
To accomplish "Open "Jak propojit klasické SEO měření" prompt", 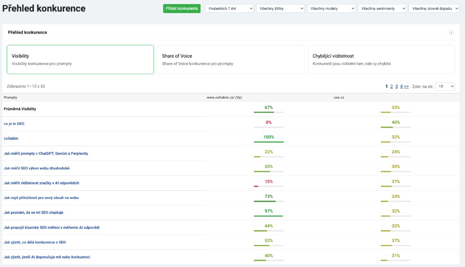I will 52,227.
